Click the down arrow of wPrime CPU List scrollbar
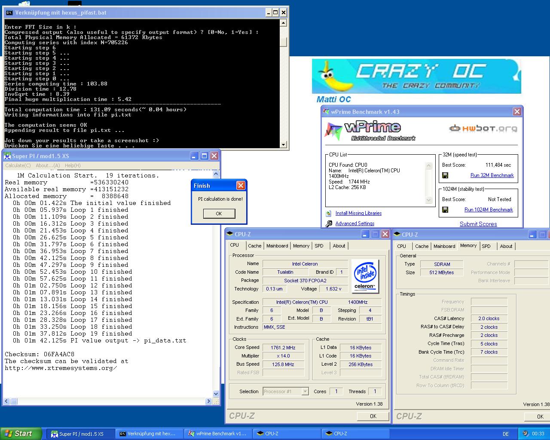Viewport: 550px width, 440px height. click(x=428, y=200)
